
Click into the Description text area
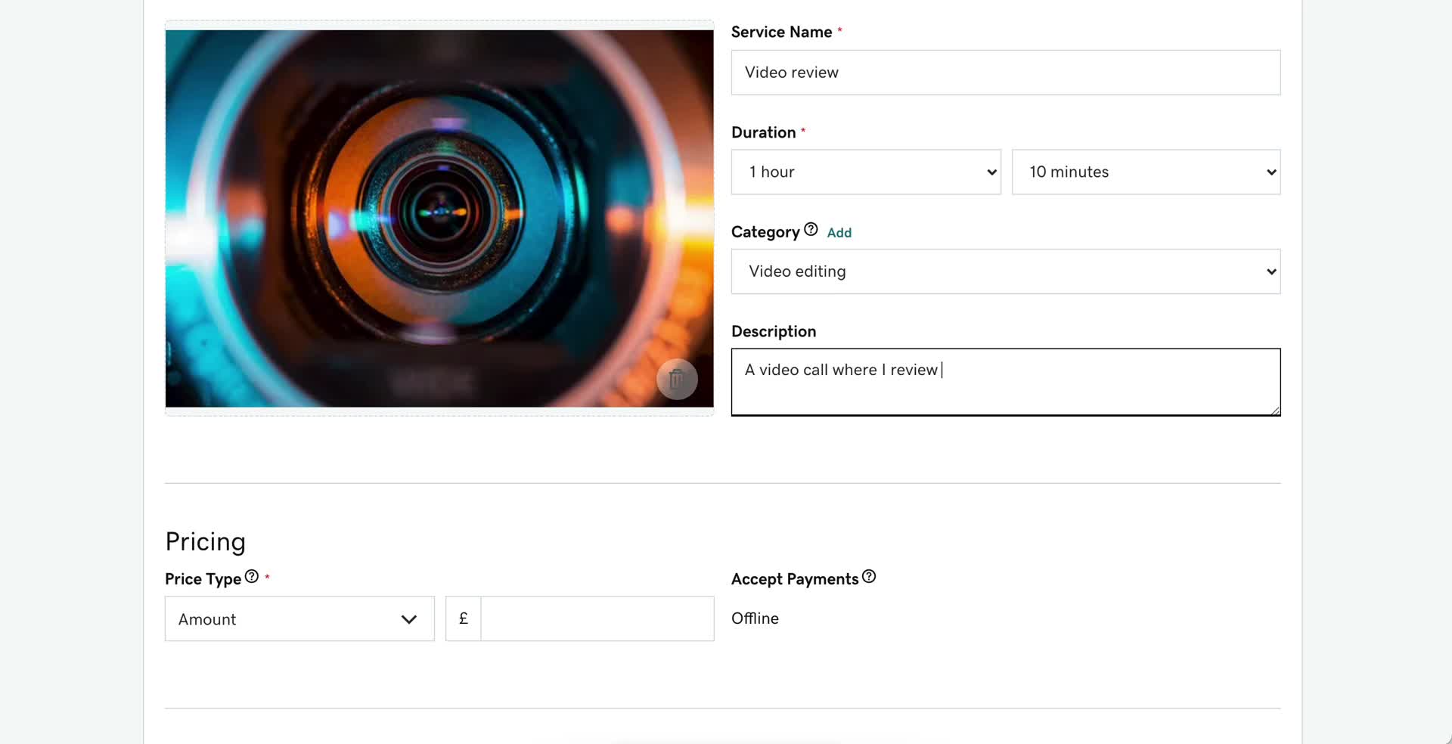[x=1006, y=382]
